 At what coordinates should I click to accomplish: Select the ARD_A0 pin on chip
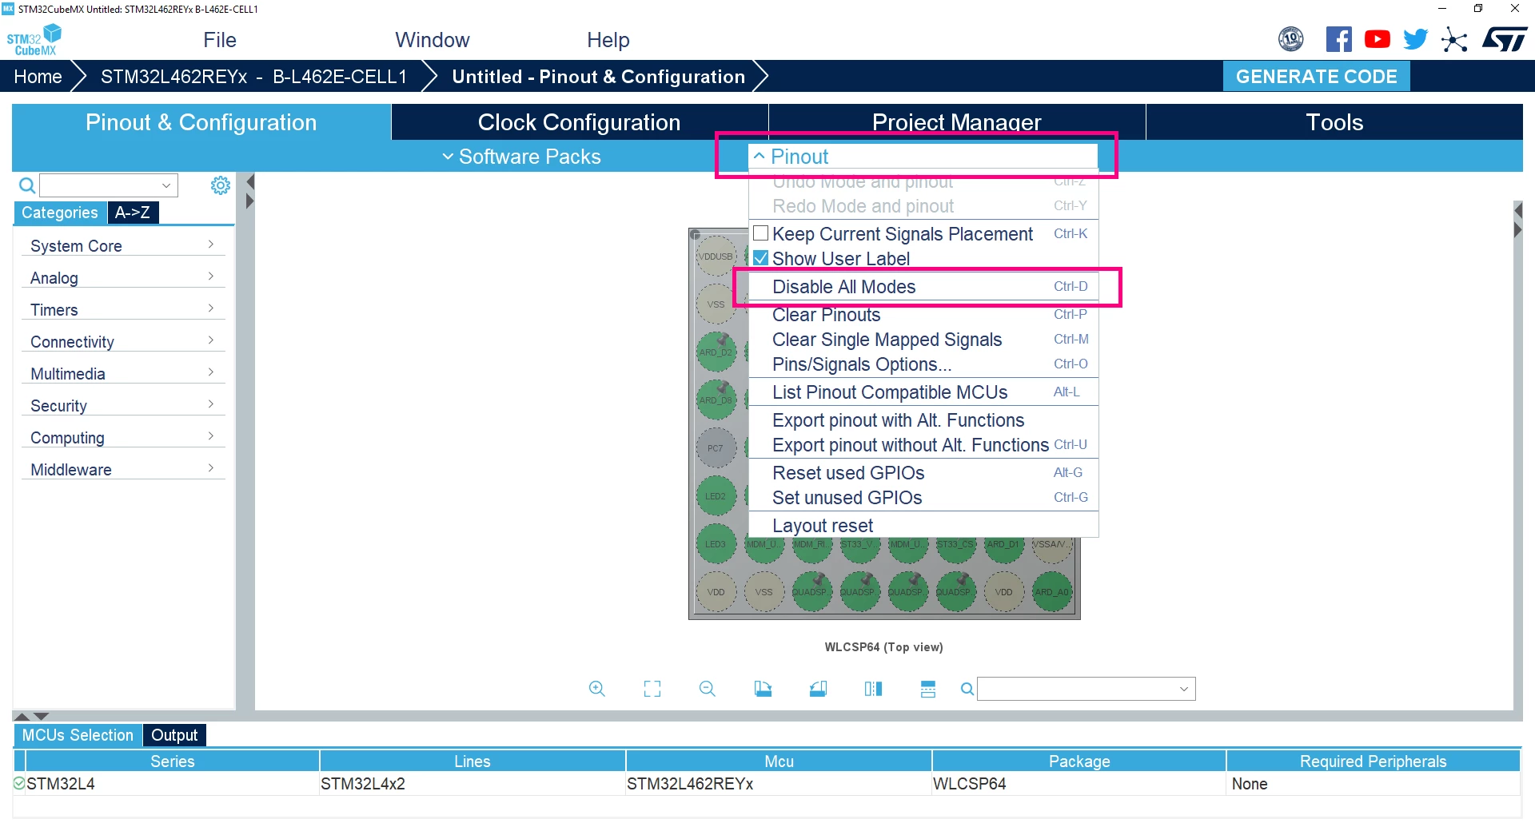point(1051,592)
